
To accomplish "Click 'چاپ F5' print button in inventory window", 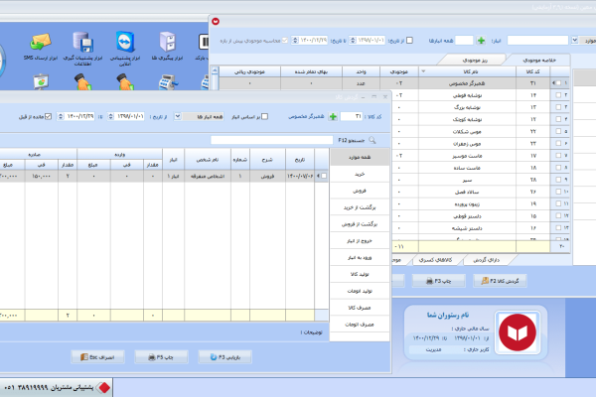I will (439, 281).
